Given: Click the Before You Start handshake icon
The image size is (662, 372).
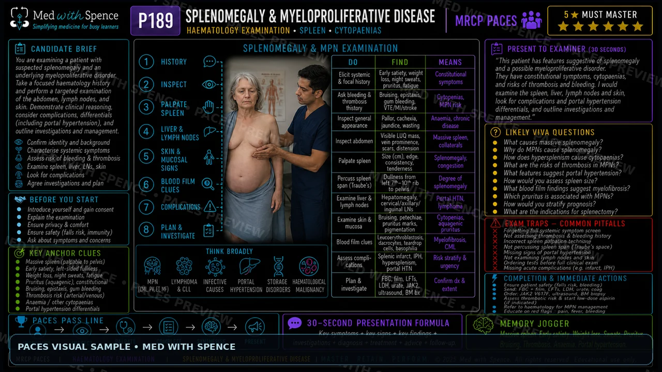Looking at the screenshot, I should point(20,199).
